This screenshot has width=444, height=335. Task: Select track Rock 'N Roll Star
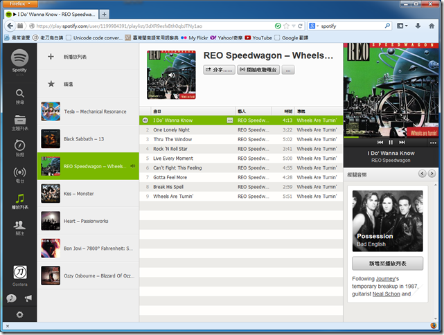tap(241, 149)
